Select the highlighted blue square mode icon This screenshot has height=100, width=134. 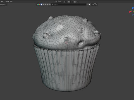pos(41,4)
